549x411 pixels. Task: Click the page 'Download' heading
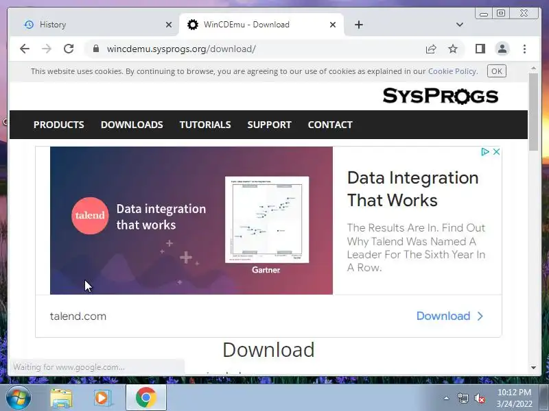click(x=268, y=350)
